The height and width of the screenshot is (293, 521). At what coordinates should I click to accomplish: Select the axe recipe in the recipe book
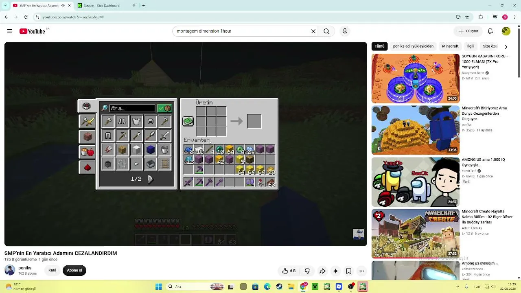[108, 121]
